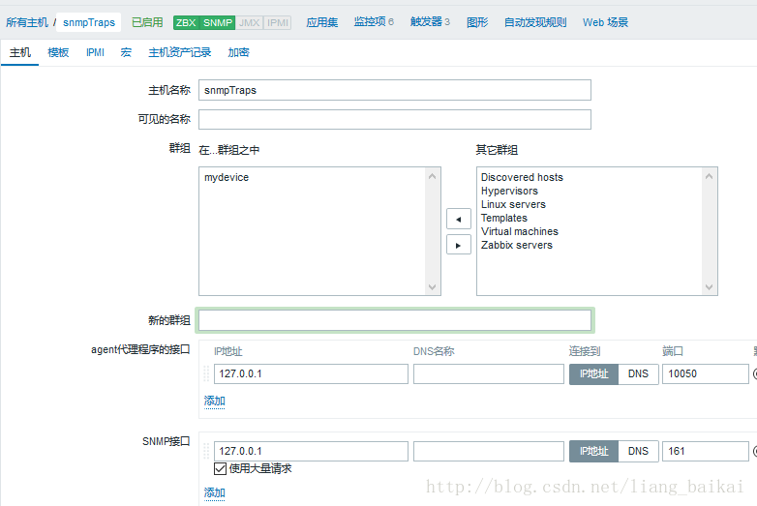This screenshot has width=757, height=506.
Task: Select DNS for the agent interface
Action: click(638, 373)
